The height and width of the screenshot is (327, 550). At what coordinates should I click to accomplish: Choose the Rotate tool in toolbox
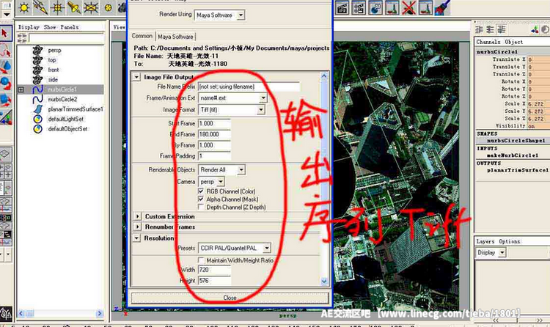(5, 84)
